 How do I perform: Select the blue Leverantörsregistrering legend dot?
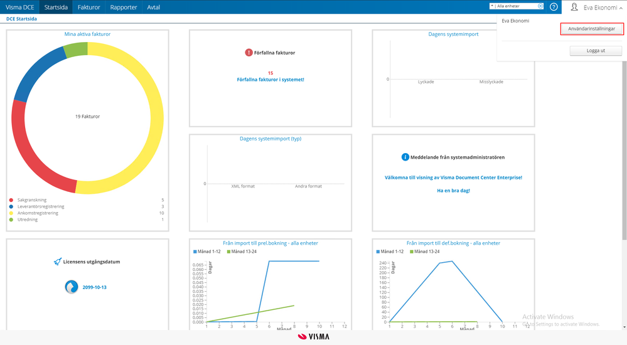[11, 206]
